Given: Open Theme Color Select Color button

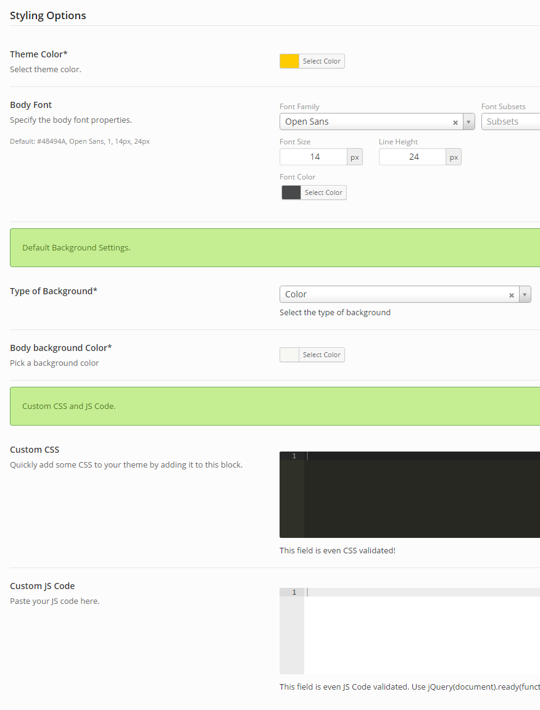Looking at the screenshot, I should (x=322, y=61).
